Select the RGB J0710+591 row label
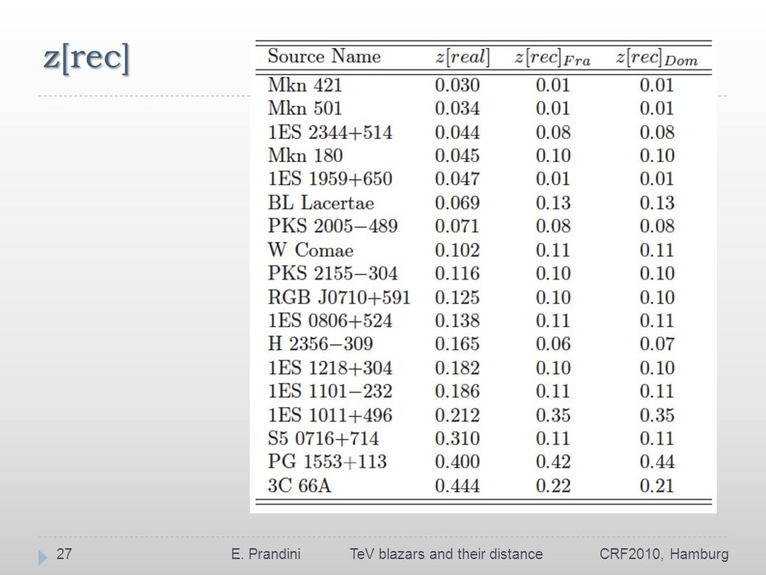This screenshot has height=575, width=766. click(339, 298)
